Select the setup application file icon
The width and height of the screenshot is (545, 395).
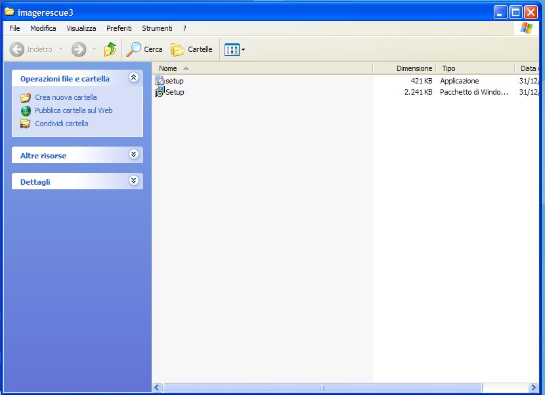(x=160, y=81)
